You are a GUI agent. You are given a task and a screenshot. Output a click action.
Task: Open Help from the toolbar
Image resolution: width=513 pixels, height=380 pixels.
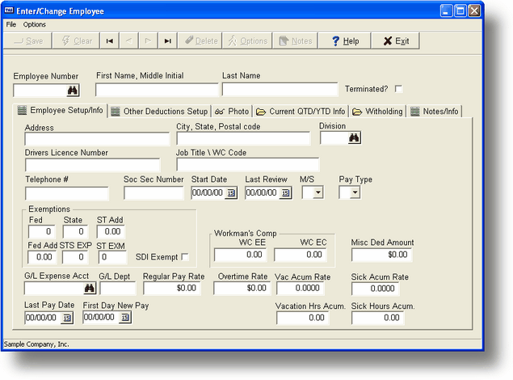[345, 41]
